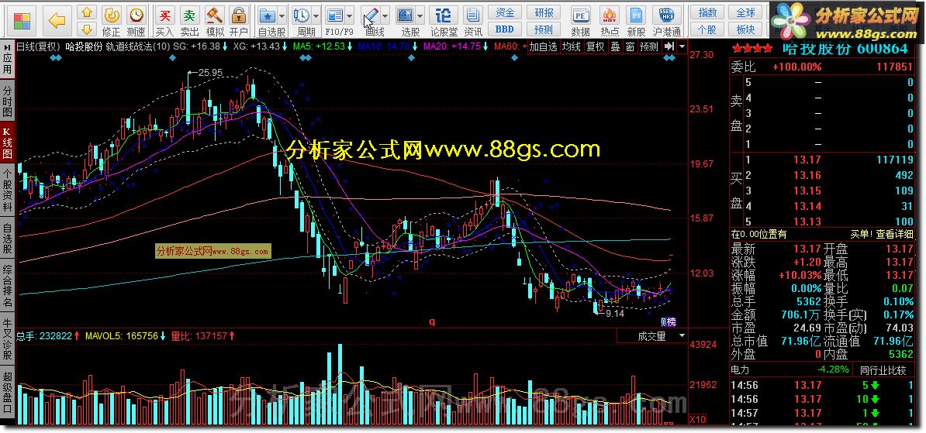
Task: Go back with the yellow left arrow
Action: [57, 21]
